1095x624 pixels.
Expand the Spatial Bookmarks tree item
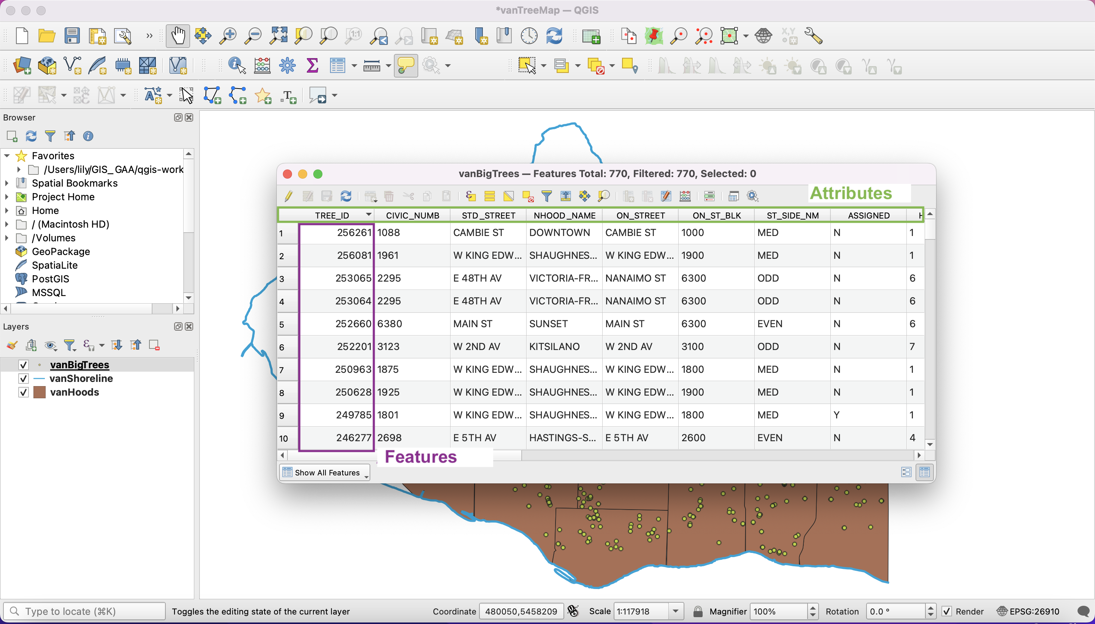pyautogui.click(x=7, y=183)
